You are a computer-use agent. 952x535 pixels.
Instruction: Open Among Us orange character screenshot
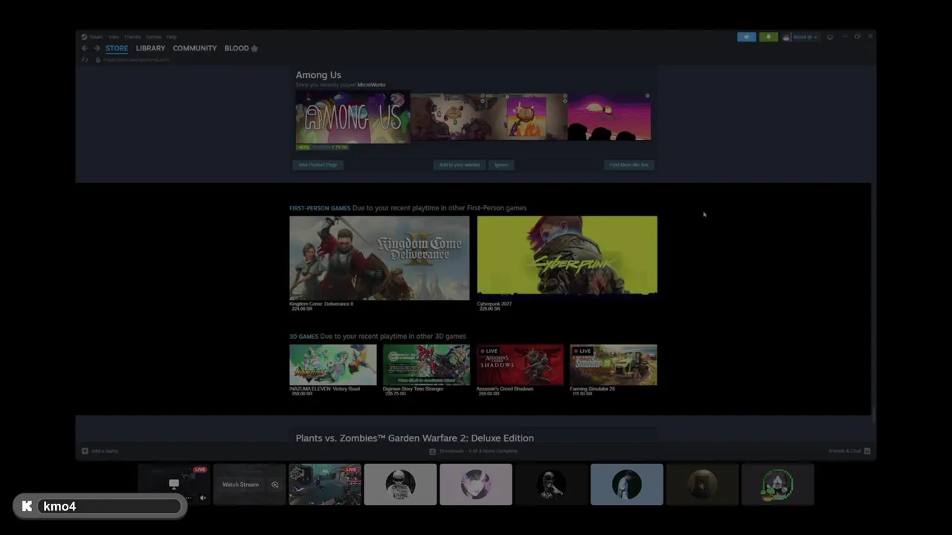[527, 117]
